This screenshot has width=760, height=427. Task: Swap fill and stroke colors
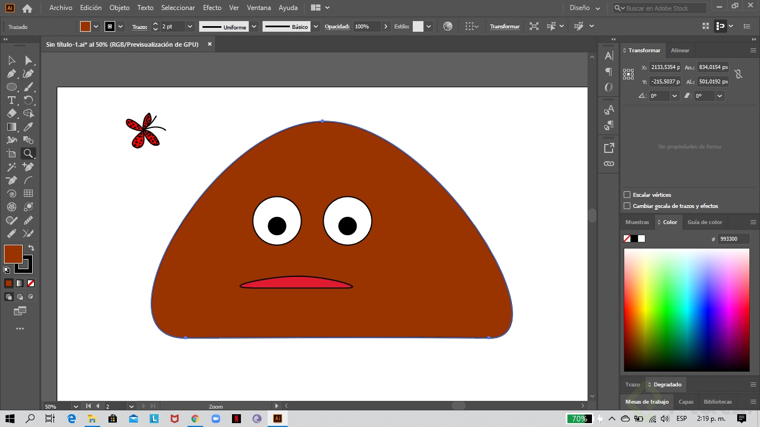[x=31, y=248]
